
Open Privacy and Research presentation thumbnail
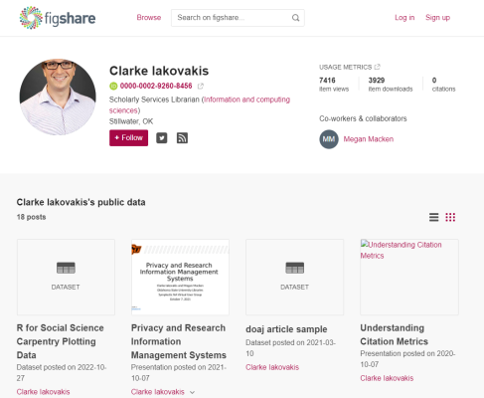coord(180,277)
